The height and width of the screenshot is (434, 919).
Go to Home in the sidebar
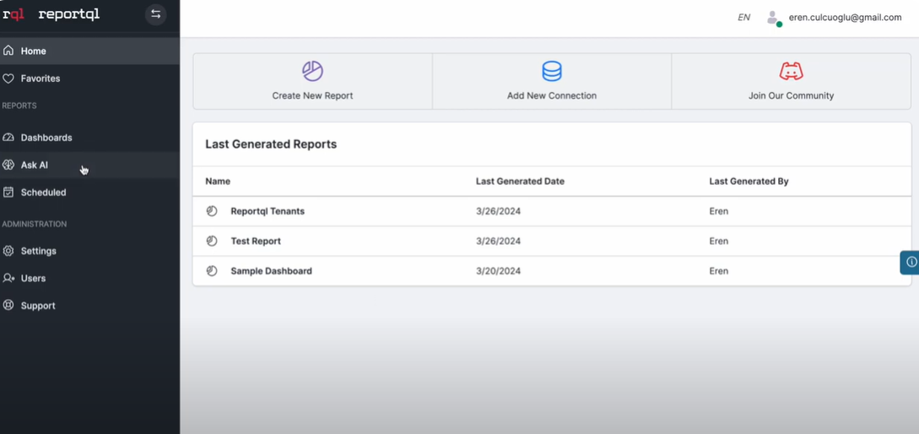point(34,51)
